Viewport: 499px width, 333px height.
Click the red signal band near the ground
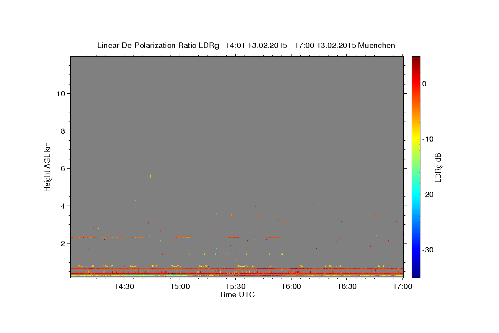coord(237,269)
